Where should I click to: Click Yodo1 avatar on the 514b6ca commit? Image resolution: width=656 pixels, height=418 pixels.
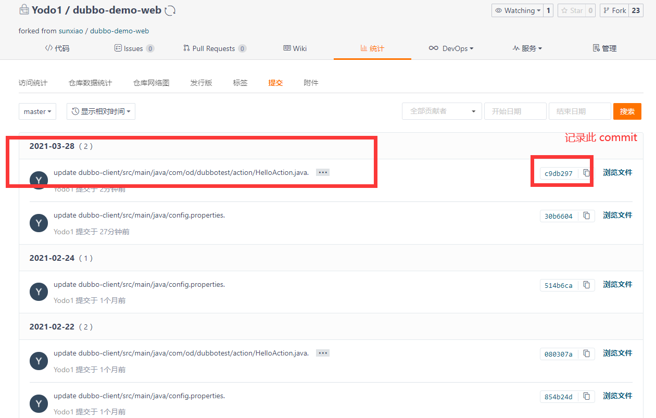click(x=39, y=292)
